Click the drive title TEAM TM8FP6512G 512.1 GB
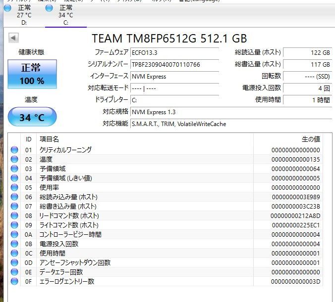 click(169, 39)
